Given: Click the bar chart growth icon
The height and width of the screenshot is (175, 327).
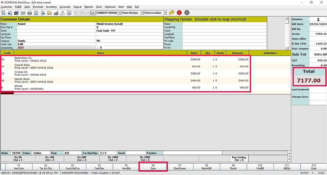Looking at the screenshot, I should tap(56, 13).
